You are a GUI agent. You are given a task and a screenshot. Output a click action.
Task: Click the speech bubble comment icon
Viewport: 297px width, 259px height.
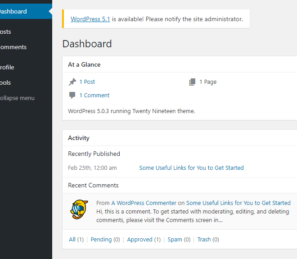click(72, 95)
